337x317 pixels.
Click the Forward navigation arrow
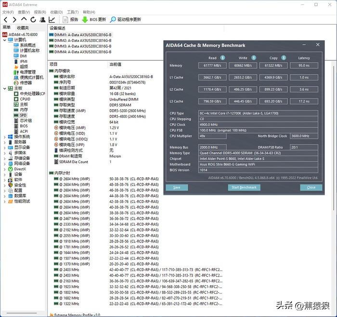(14, 20)
